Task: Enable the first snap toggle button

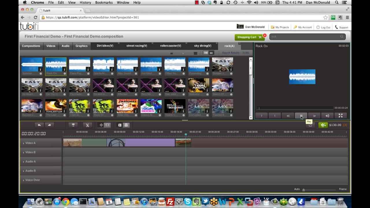Action: tap(101, 125)
